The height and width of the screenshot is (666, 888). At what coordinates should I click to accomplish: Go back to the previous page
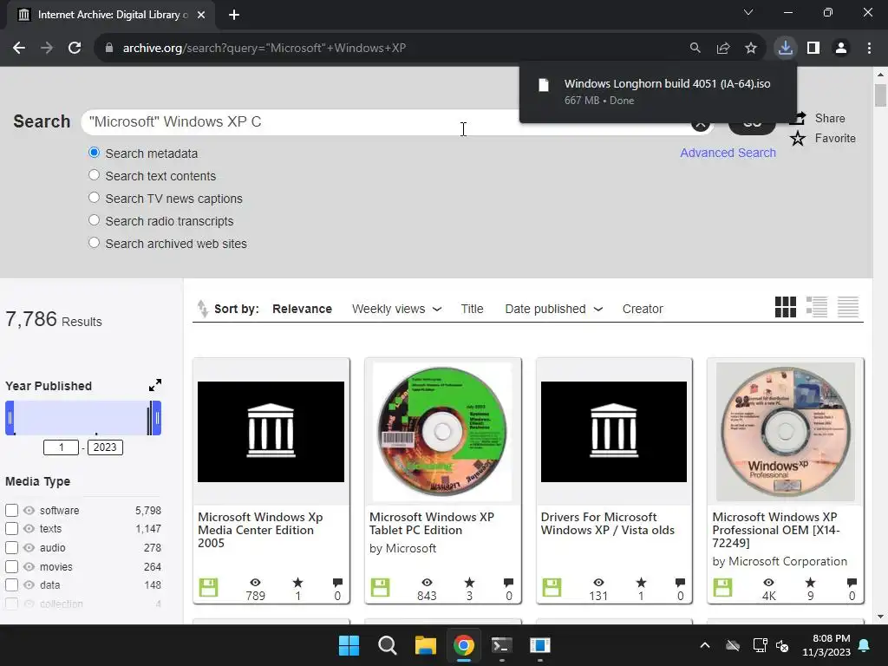[x=19, y=49]
